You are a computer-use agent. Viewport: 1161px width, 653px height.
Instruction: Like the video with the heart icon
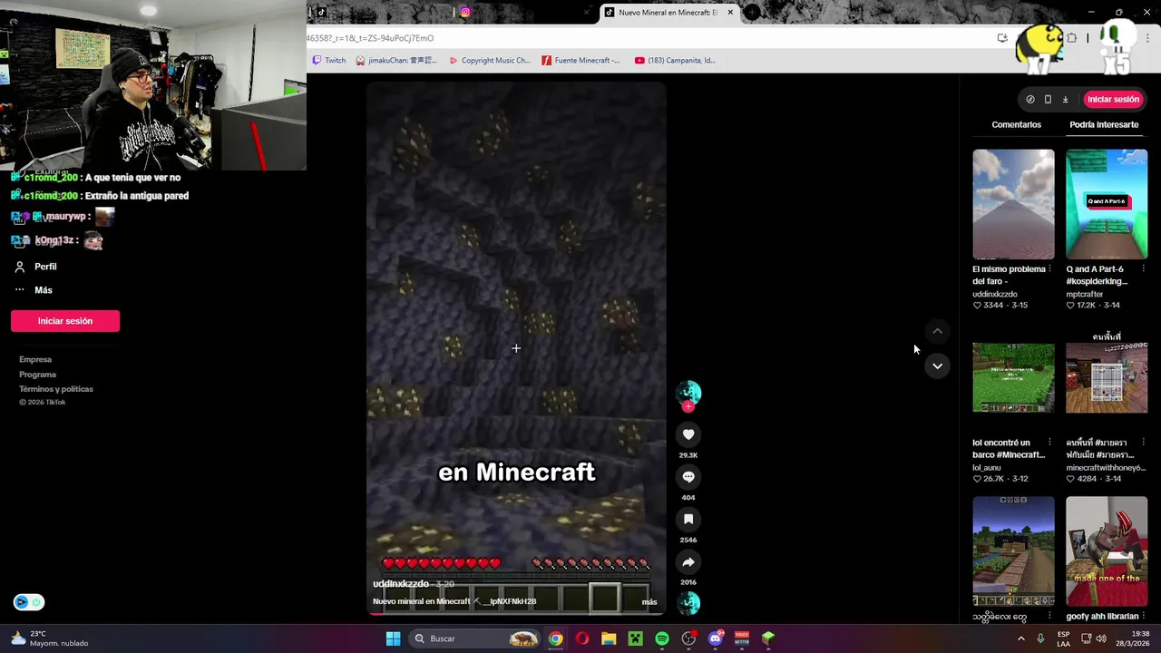pos(688,434)
